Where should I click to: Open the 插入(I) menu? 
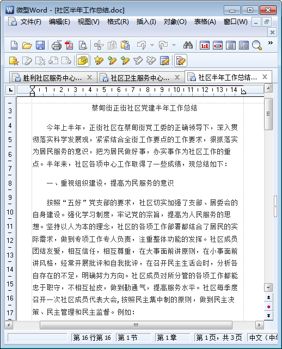tap(146, 22)
